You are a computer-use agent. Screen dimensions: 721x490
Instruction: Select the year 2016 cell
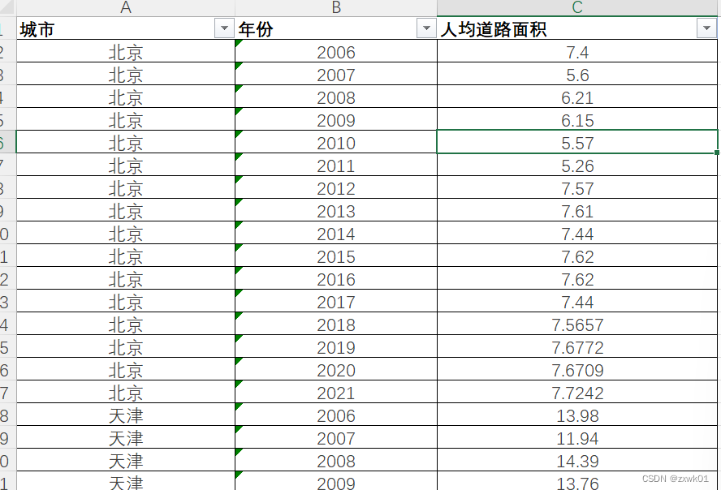(x=336, y=279)
